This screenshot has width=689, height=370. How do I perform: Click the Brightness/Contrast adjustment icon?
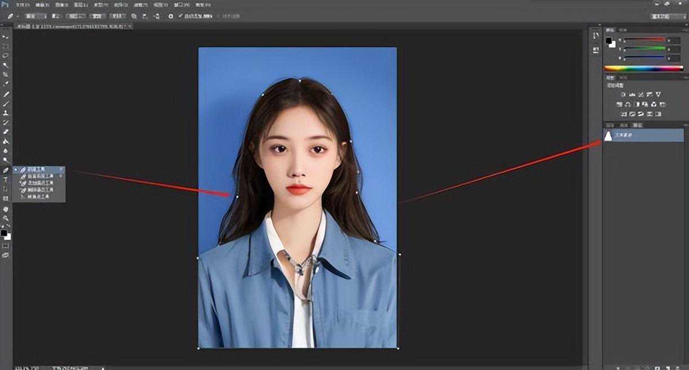click(x=623, y=94)
